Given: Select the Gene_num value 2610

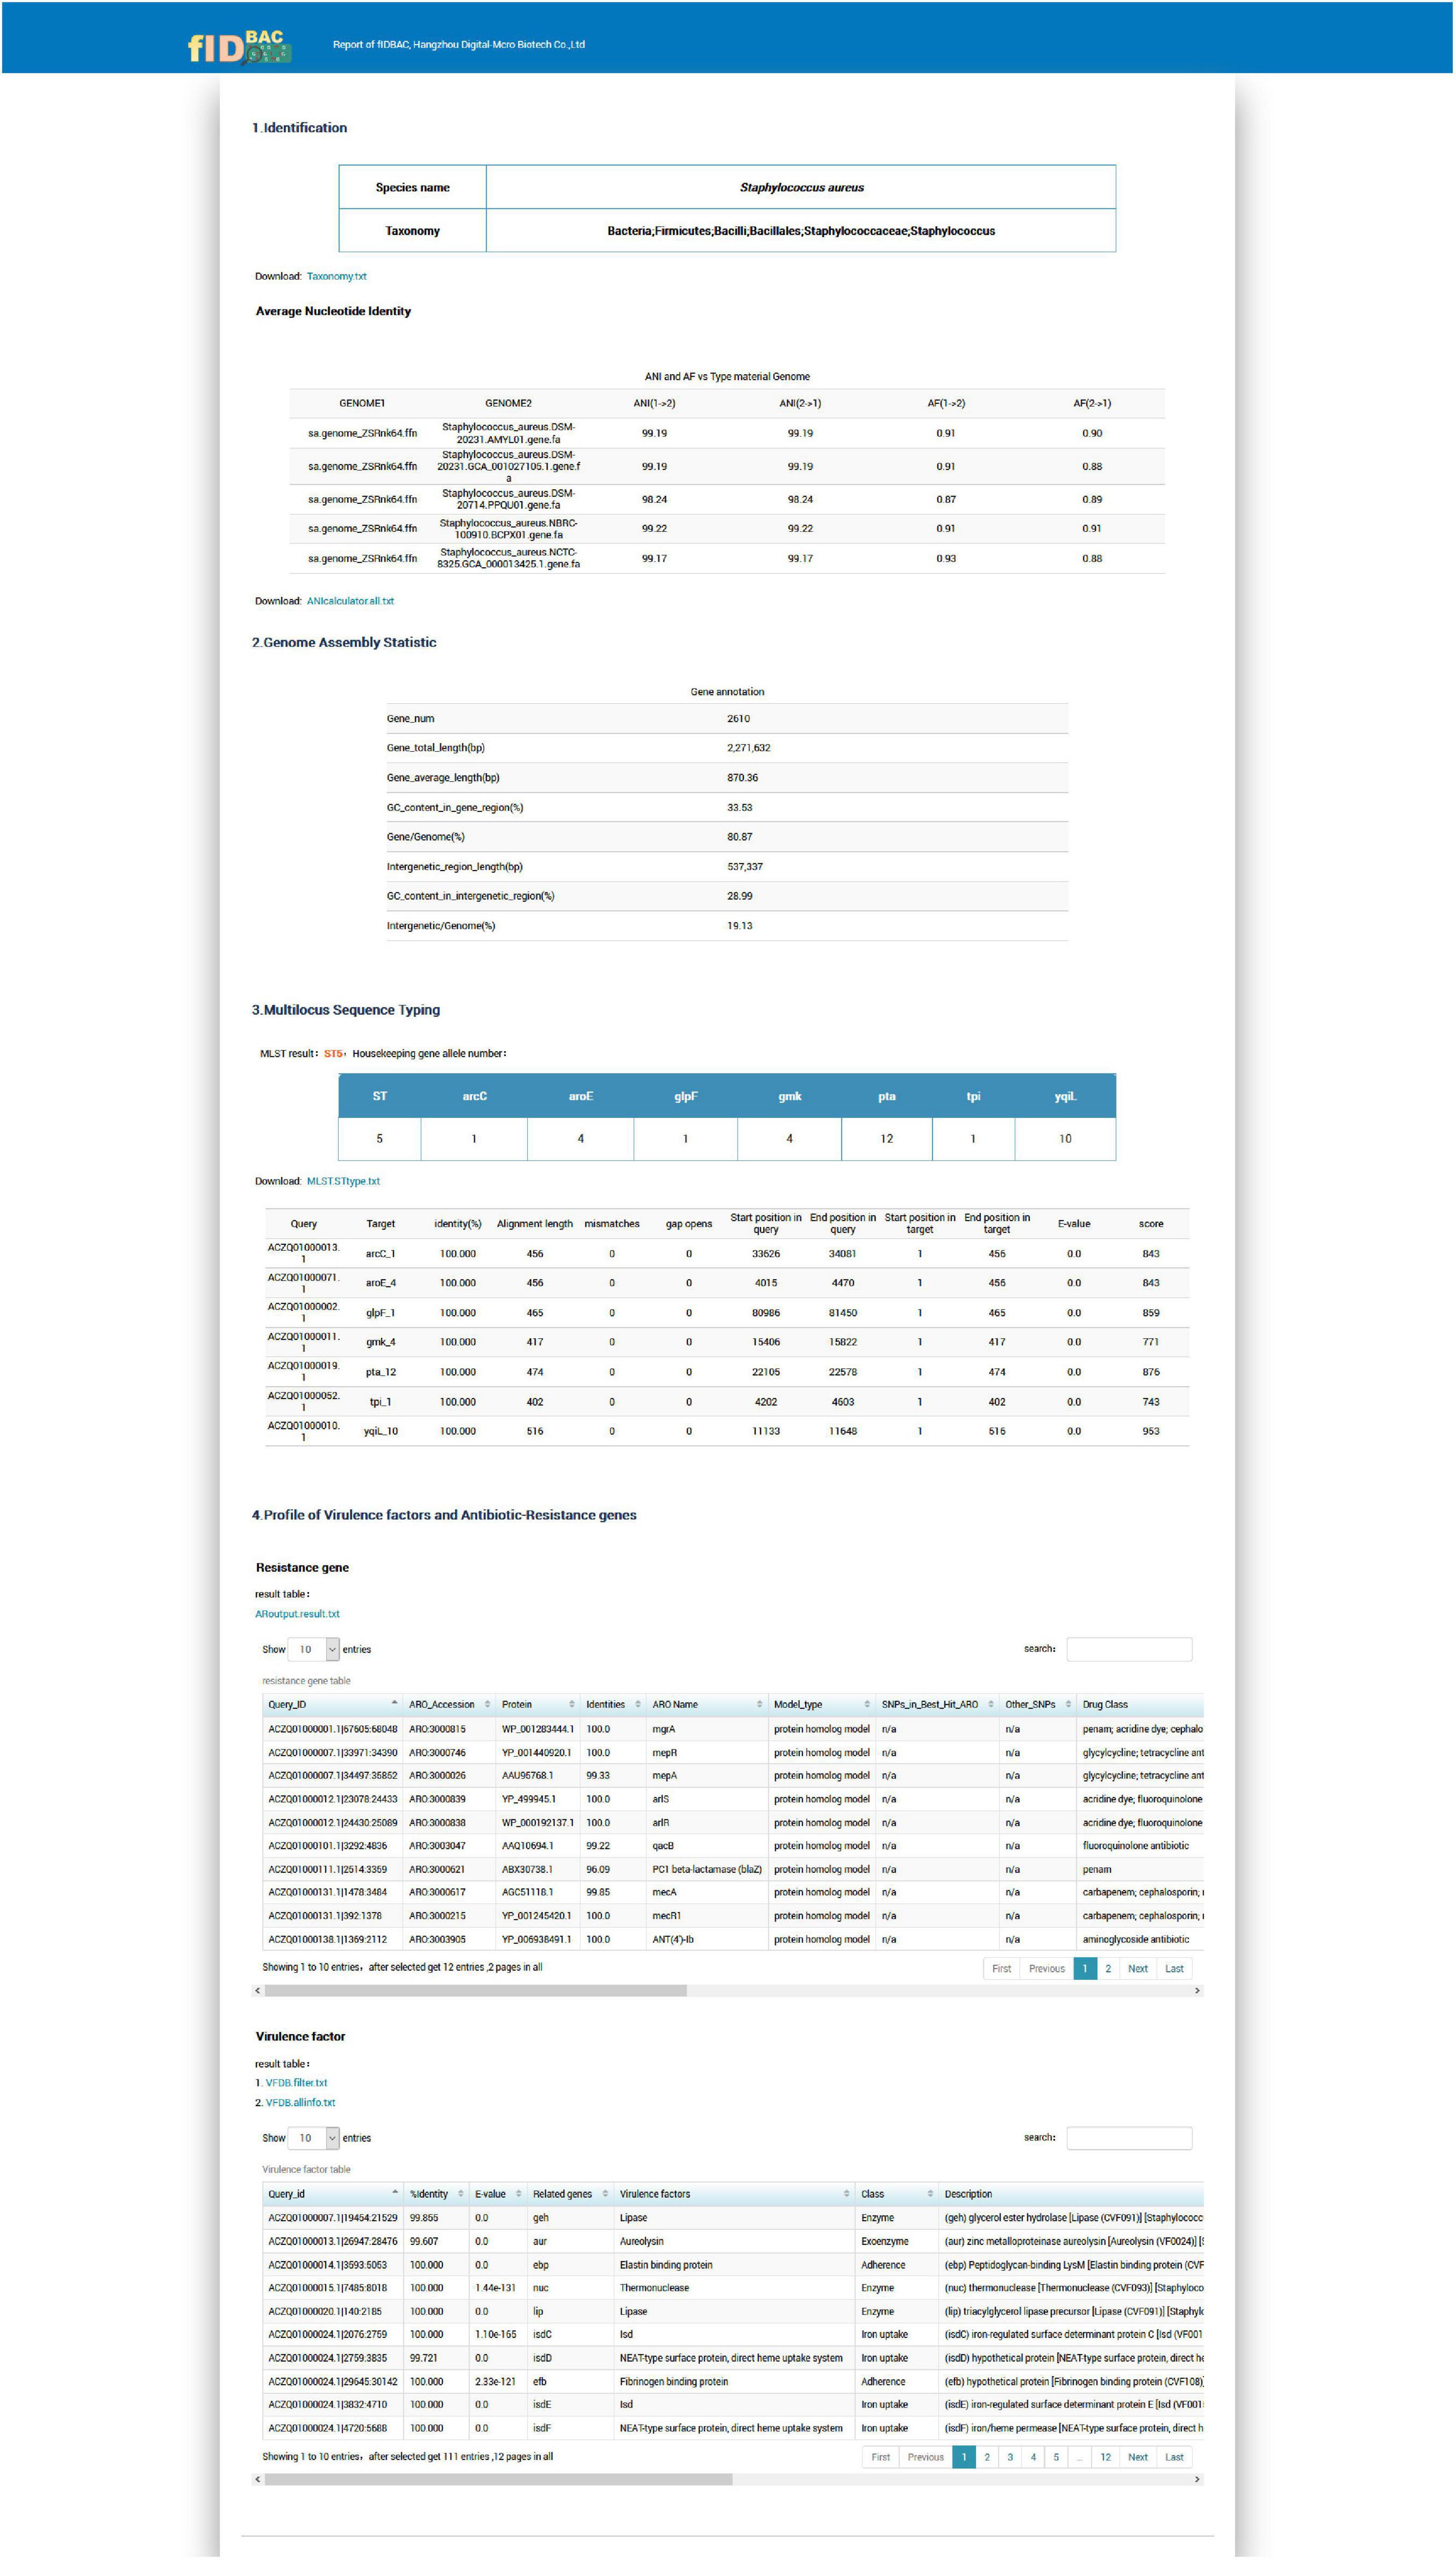Looking at the screenshot, I should [x=738, y=718].
